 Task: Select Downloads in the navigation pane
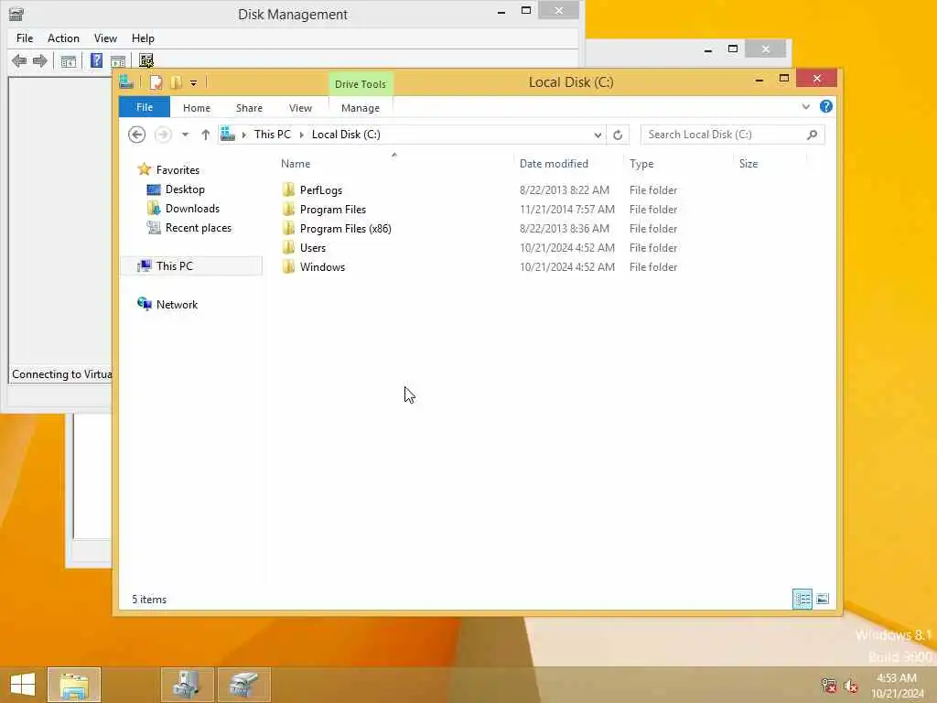(x=192, y=209)
